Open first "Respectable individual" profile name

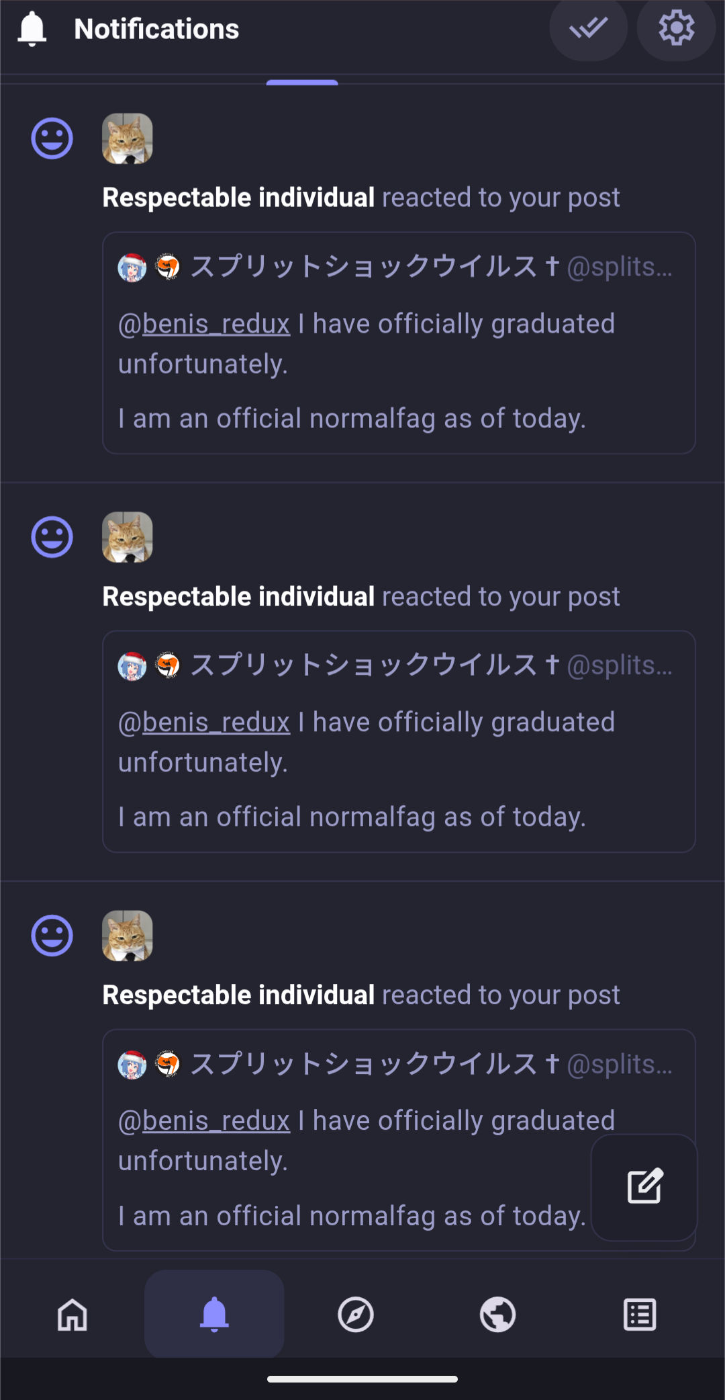(238, 198)
